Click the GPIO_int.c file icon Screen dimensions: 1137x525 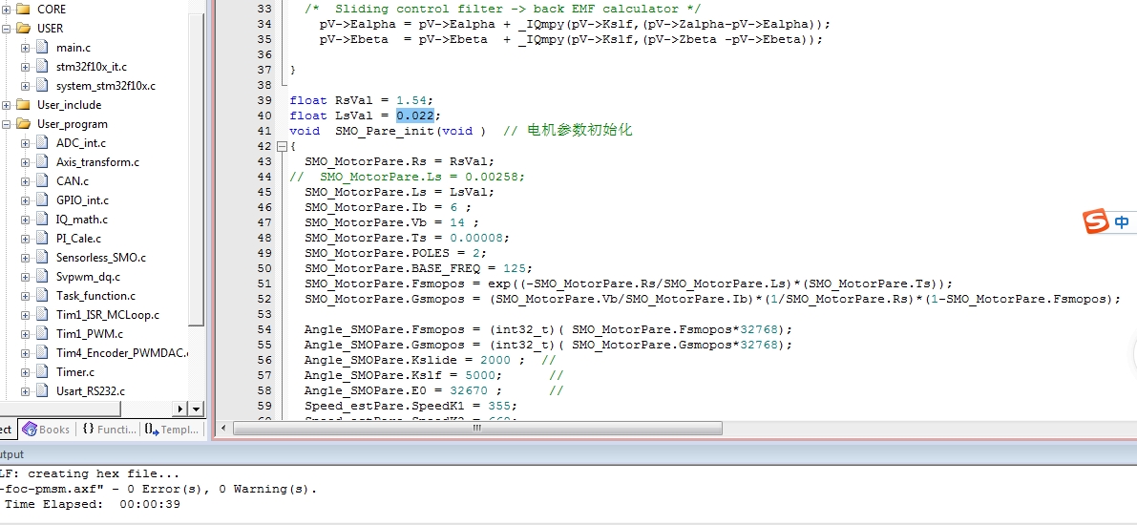[x=41, y=200]
